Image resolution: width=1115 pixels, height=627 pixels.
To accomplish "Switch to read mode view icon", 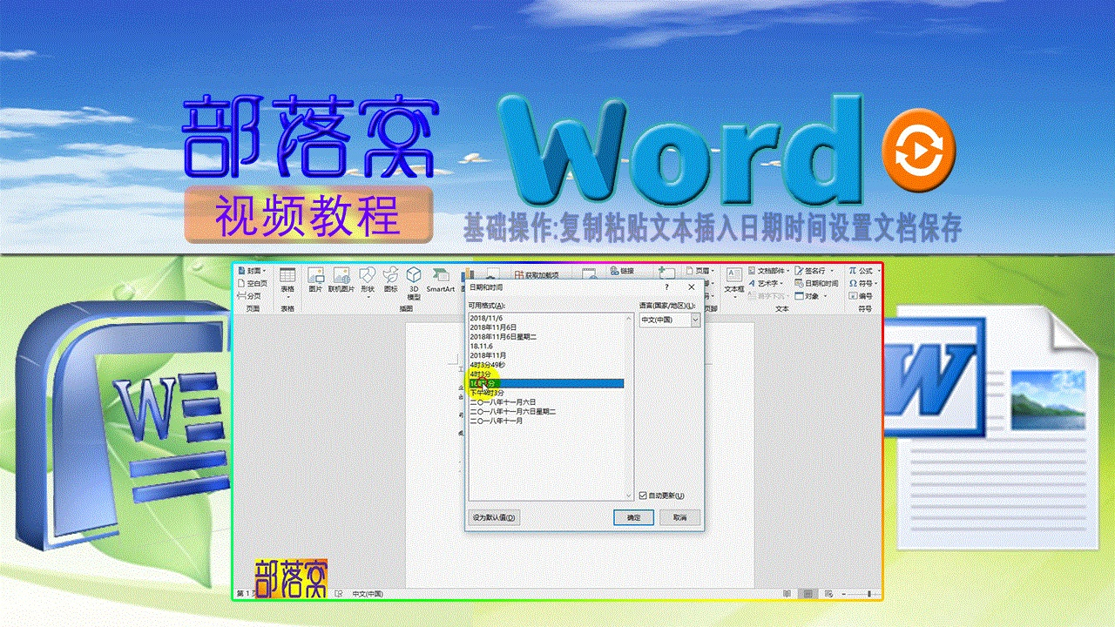I will coord(788,594).
